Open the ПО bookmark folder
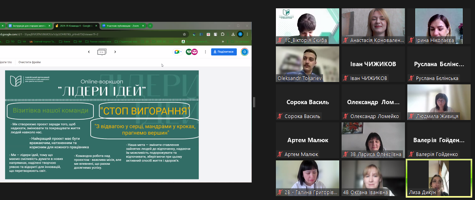This screenshot has width=475, height=200. [10, 42]
